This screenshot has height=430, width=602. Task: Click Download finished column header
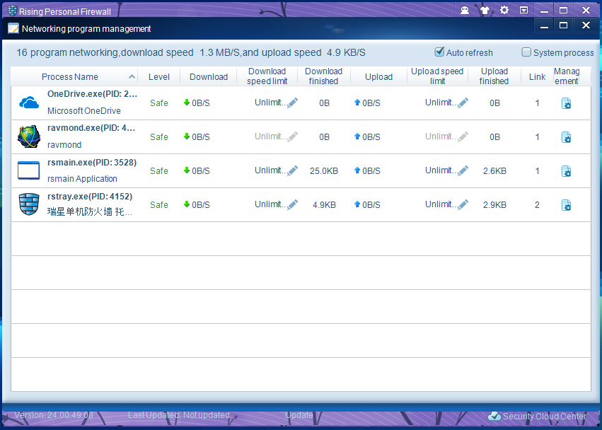click(x=323, y=76)
